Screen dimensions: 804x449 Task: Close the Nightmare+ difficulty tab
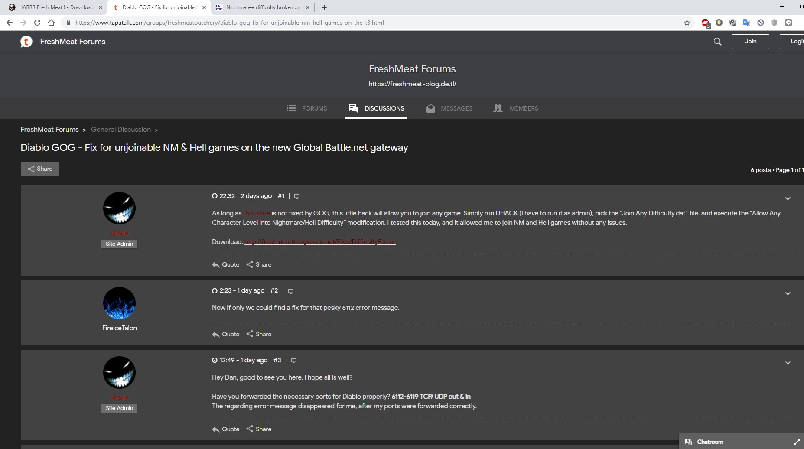point(308,7)
